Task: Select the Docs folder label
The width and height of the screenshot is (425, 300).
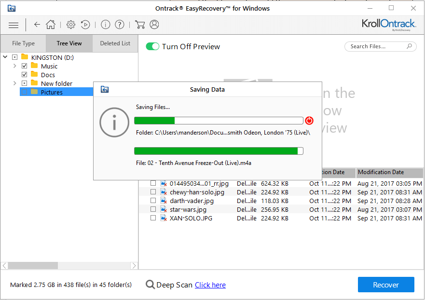Action: click(x=48, y=75)
